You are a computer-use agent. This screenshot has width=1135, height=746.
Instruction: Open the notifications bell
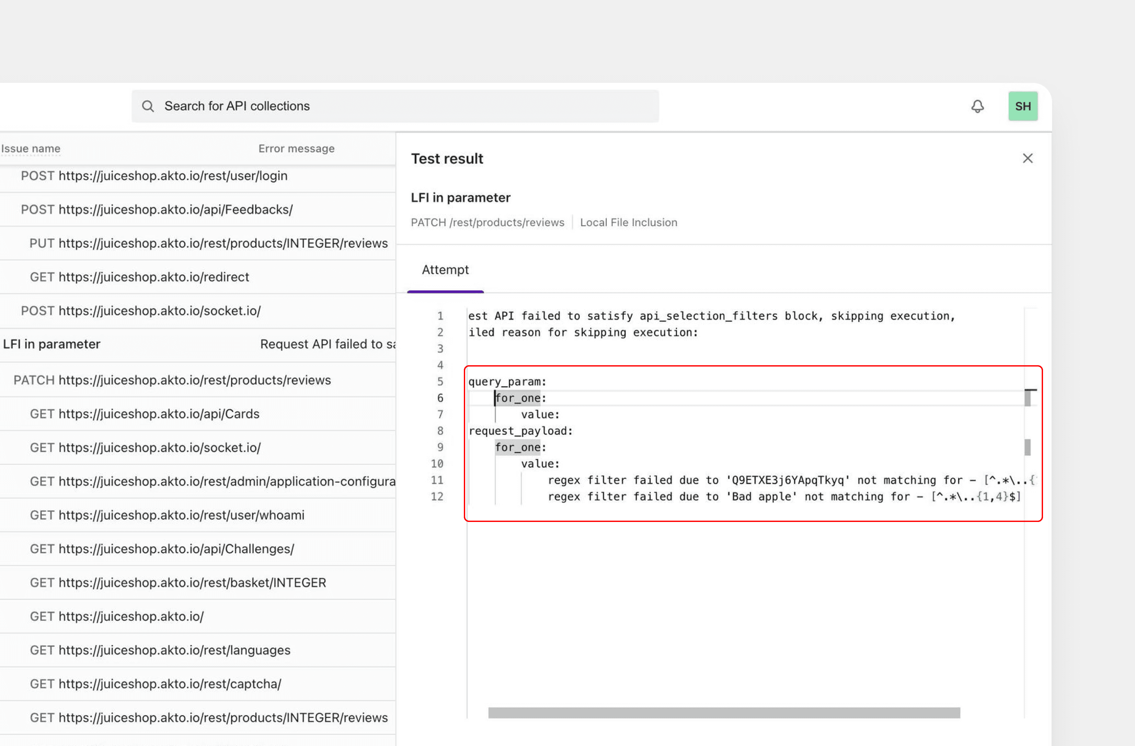(977, 106)
